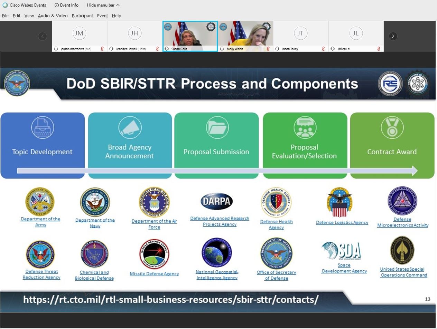Click the headset icon beside Susan Celis
437x329 pixels.
coord(167,49)
